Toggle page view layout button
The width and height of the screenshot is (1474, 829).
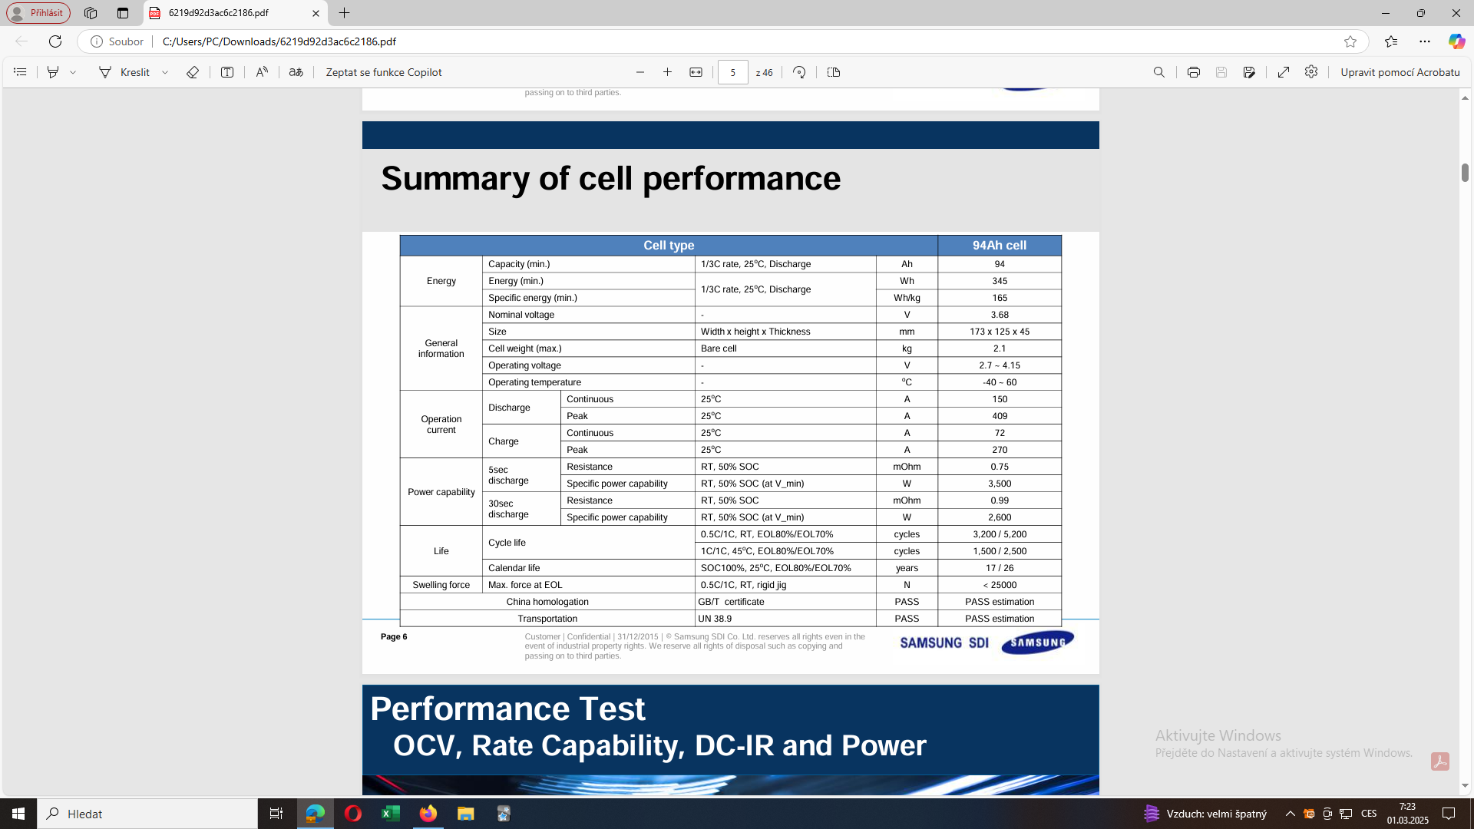coord(834,72)
